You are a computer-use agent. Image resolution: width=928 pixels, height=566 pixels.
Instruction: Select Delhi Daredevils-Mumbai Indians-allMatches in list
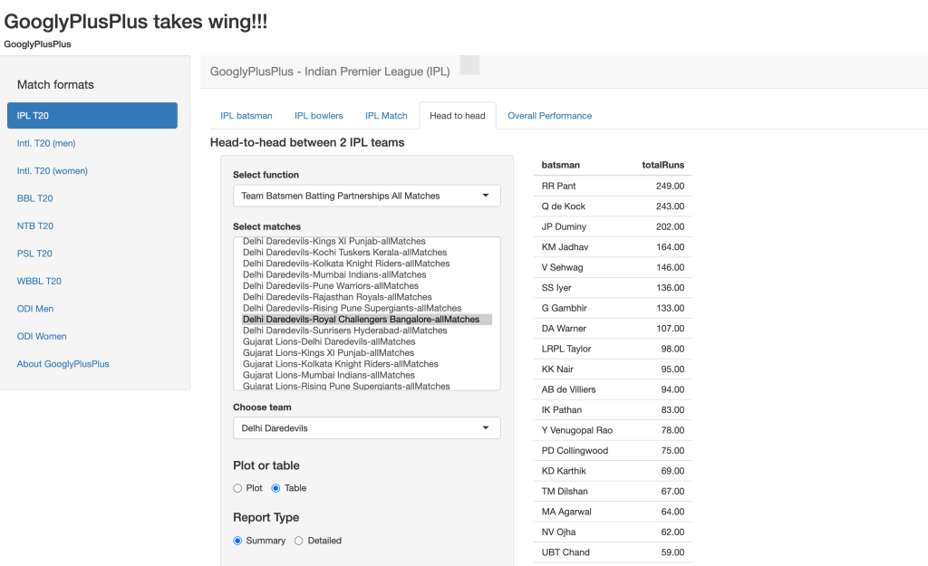(334, 274)
